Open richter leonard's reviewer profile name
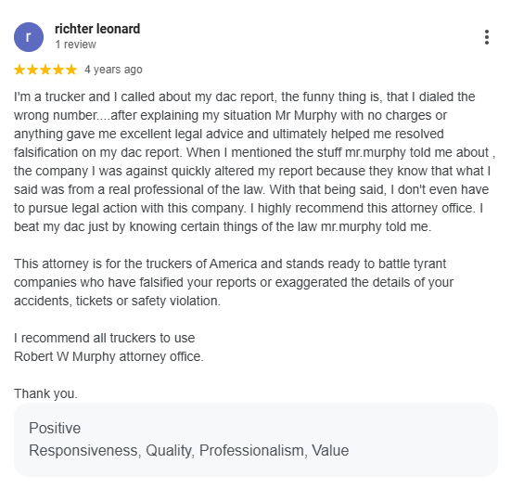511x489 pixels. pyautogui.click(x=97, y=29)
